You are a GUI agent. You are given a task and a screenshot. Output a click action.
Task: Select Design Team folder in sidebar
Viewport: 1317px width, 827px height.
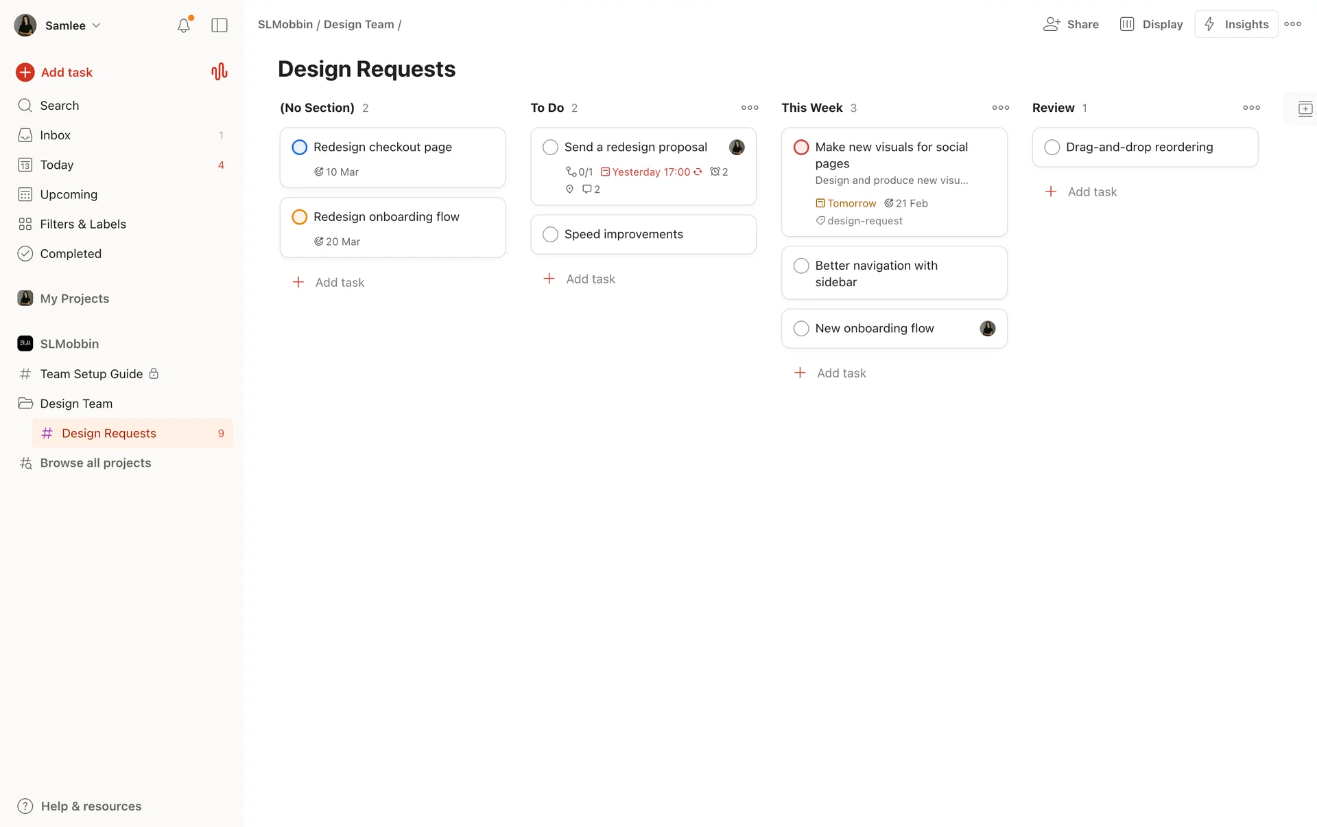76,404
